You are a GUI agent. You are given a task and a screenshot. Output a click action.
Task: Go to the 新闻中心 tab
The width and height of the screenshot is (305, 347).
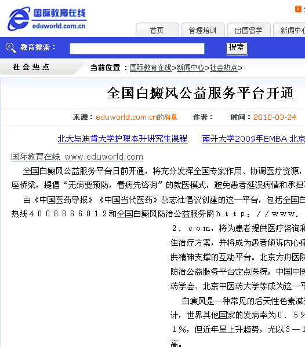(289, 30)
